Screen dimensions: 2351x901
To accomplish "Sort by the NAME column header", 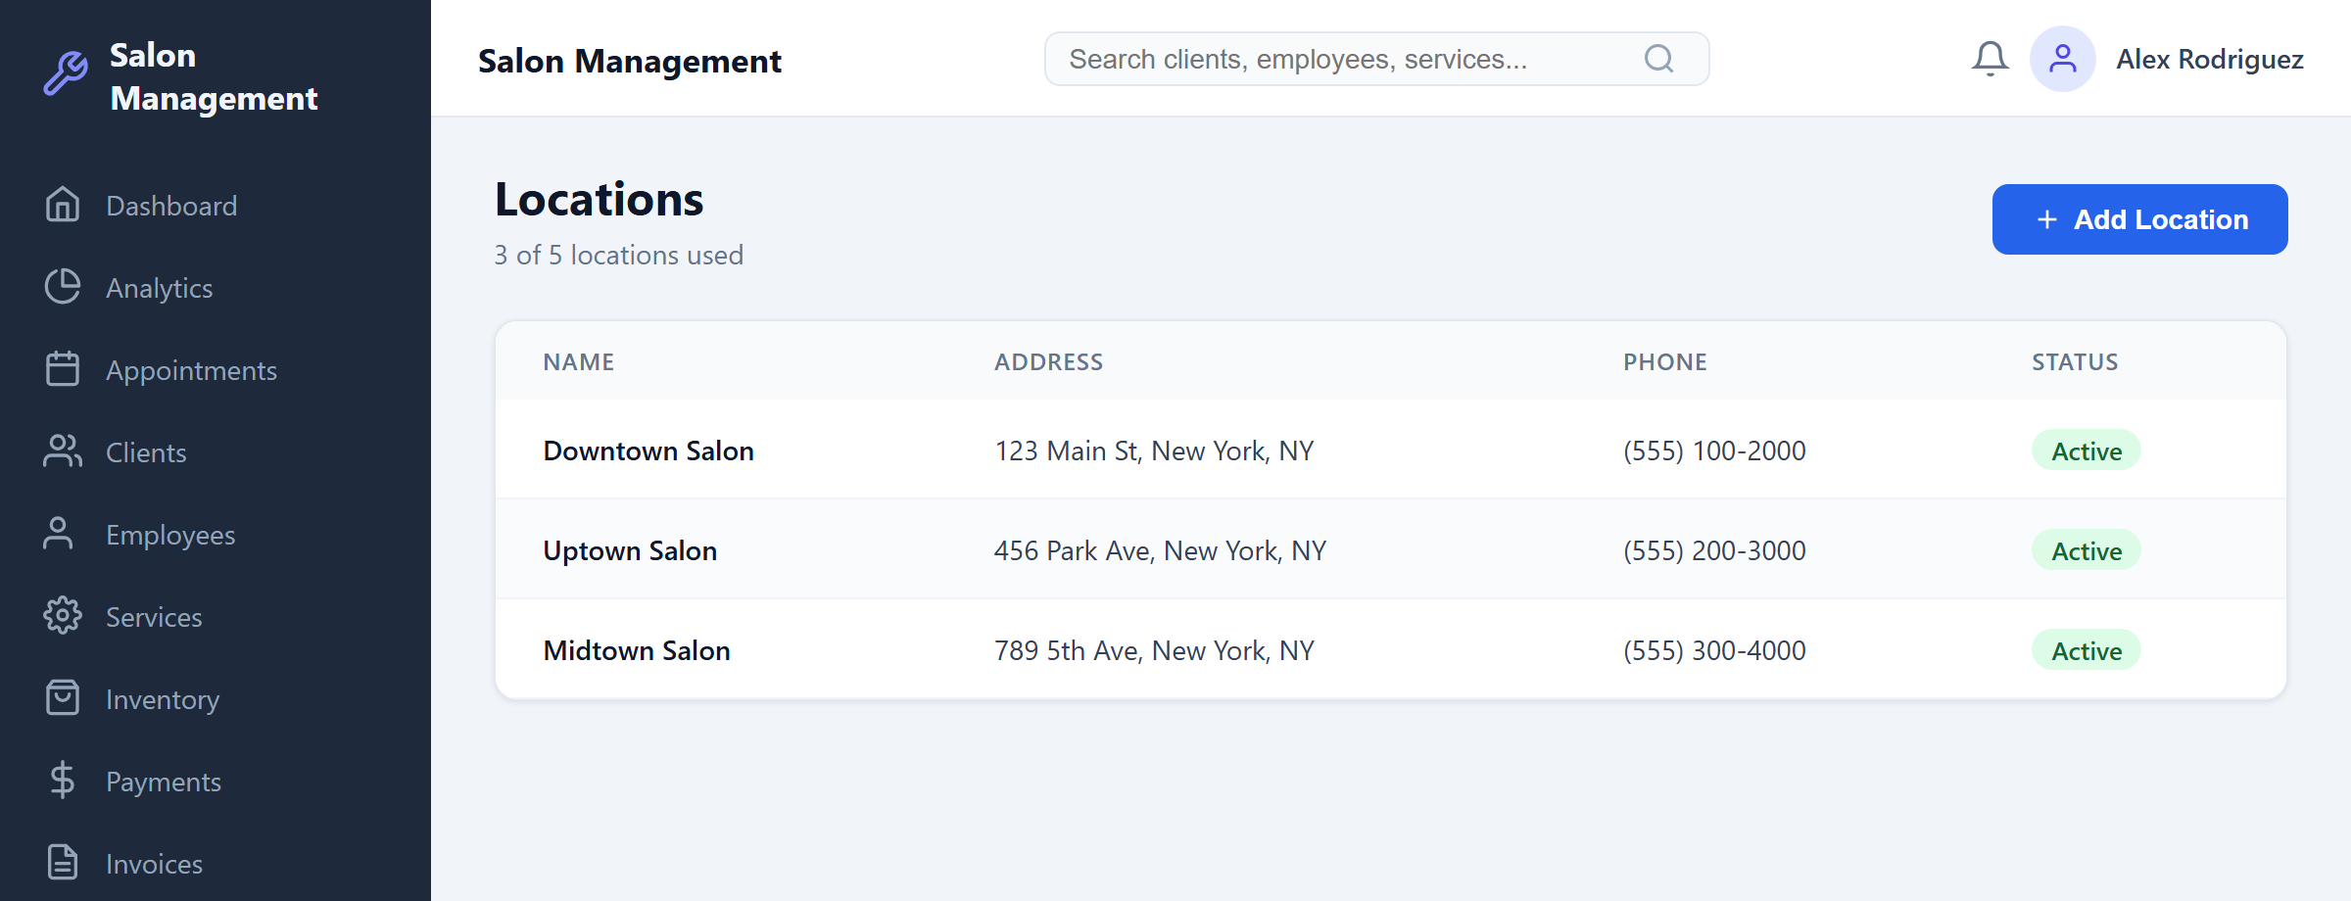I will pyautogui.click(x=578, y=361).
